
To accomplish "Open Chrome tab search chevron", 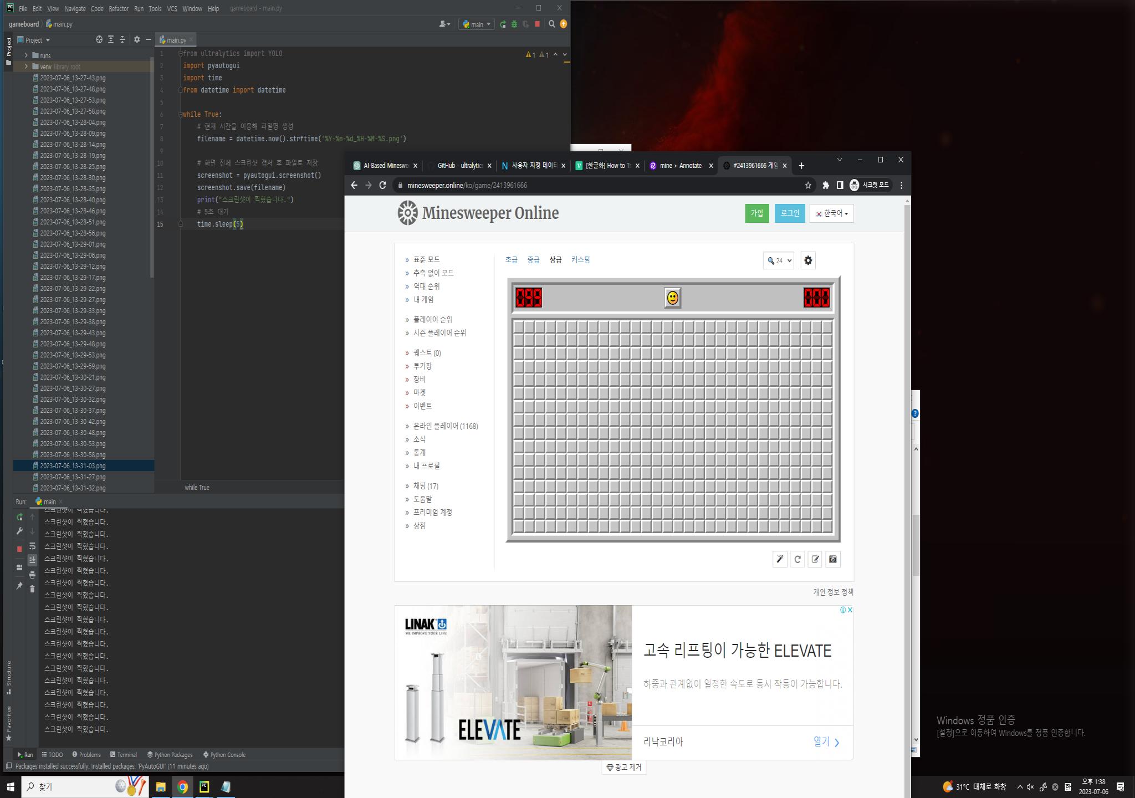I will click(x=840, y=160).
